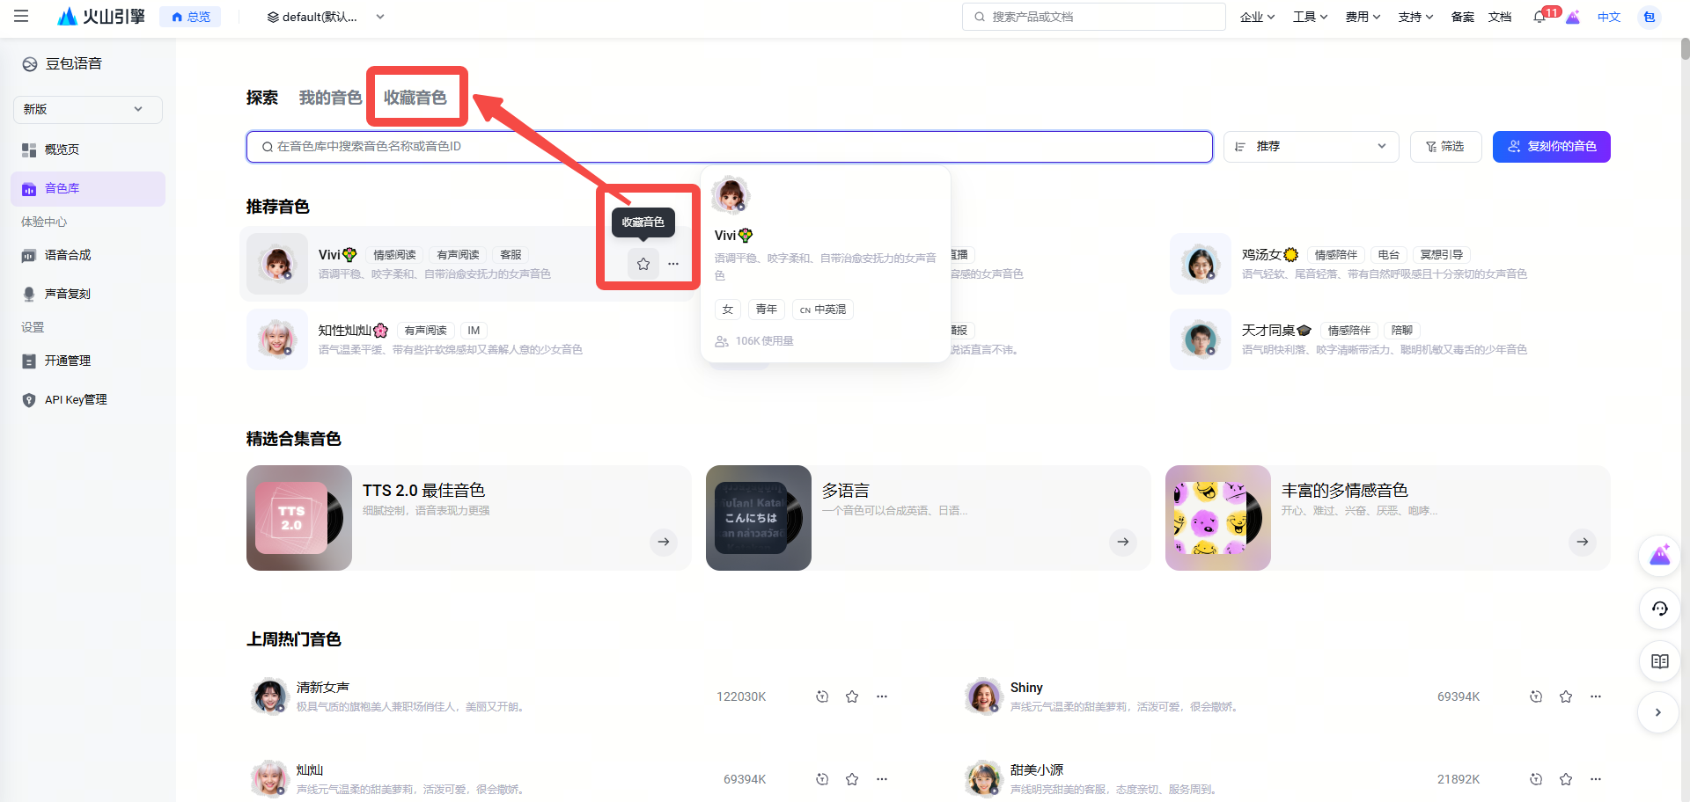This screenshot has height=802, width=1690.
Task: Expand the 推荐 sort dropdown
Action: coord(1311,147)
